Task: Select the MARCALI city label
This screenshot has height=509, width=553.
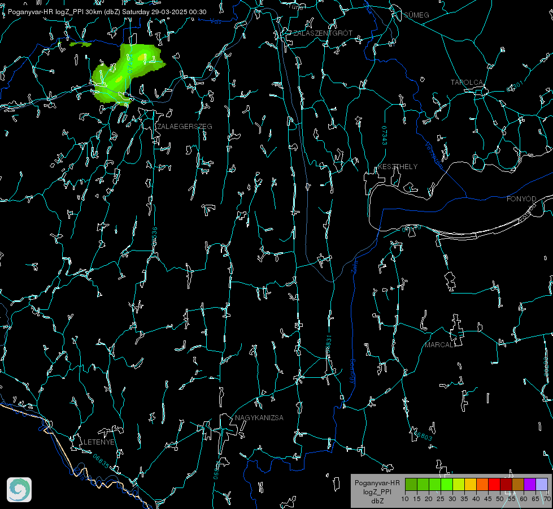Action: (x=440, y=345)
